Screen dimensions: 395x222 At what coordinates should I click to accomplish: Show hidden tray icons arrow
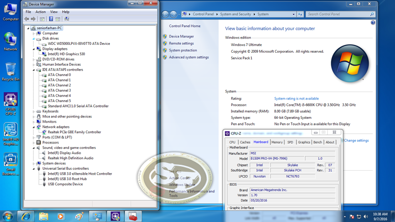click(x=345, y=217)
